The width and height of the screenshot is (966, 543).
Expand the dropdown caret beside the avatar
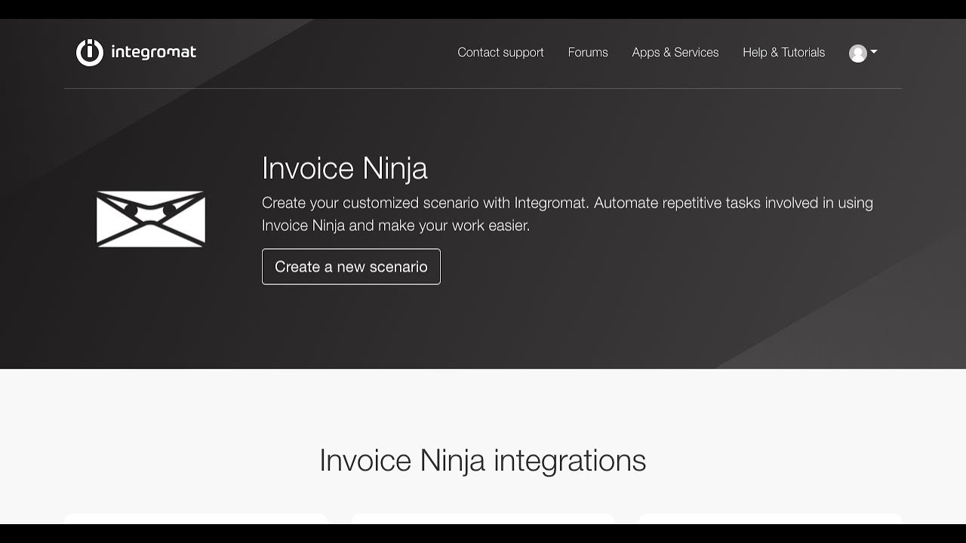(x=874, y=52)
